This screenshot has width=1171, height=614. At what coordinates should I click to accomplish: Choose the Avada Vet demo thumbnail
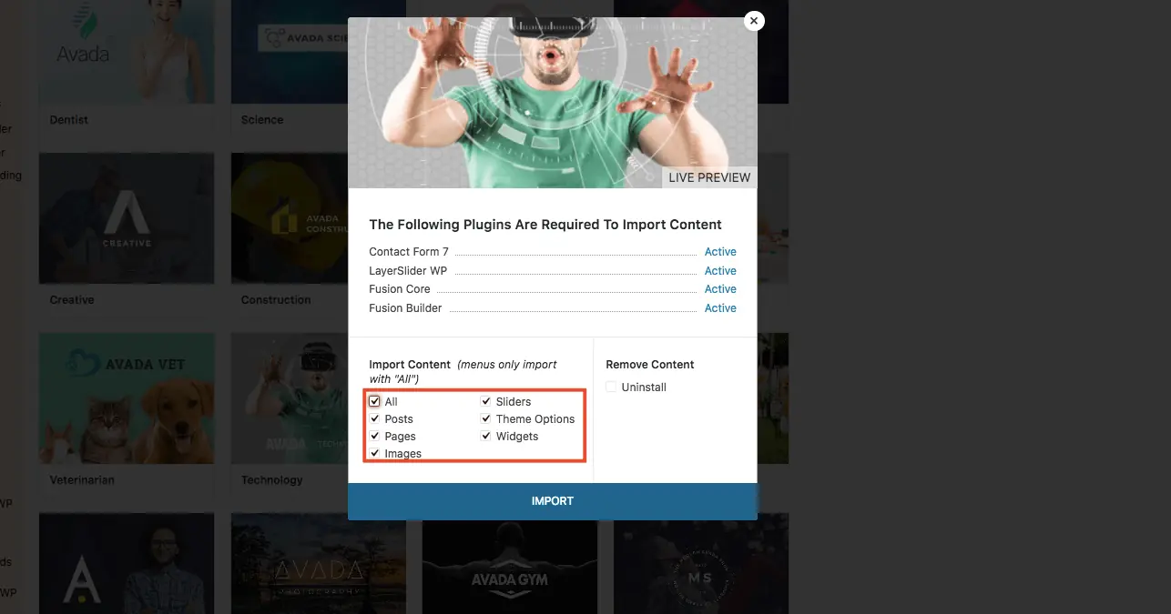pyautogui.click(x=127, y=398)
